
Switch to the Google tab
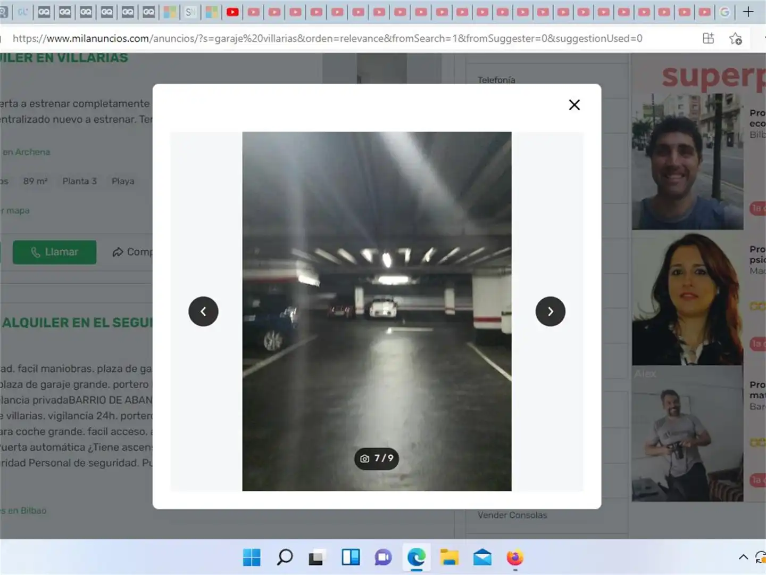[x=725, y=12]
